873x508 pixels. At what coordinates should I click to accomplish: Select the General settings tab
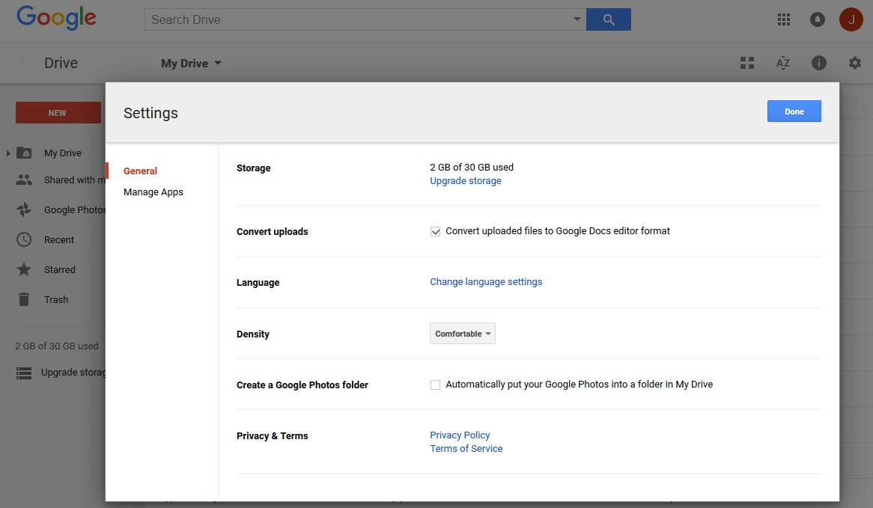[x=140, y=171]
